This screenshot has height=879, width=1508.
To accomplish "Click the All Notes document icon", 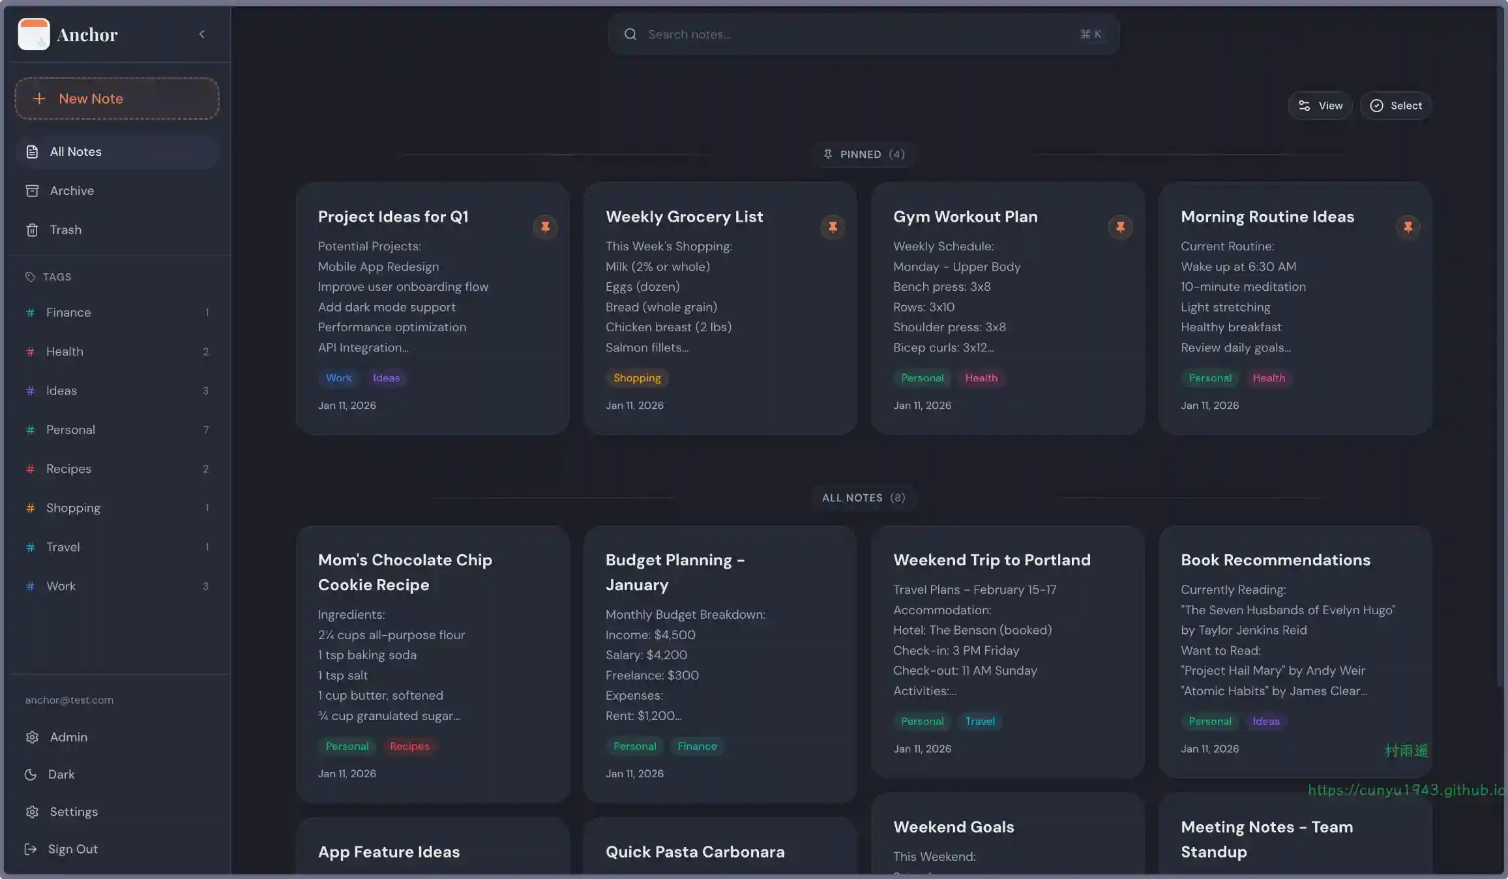I will (x=32, y=152).
